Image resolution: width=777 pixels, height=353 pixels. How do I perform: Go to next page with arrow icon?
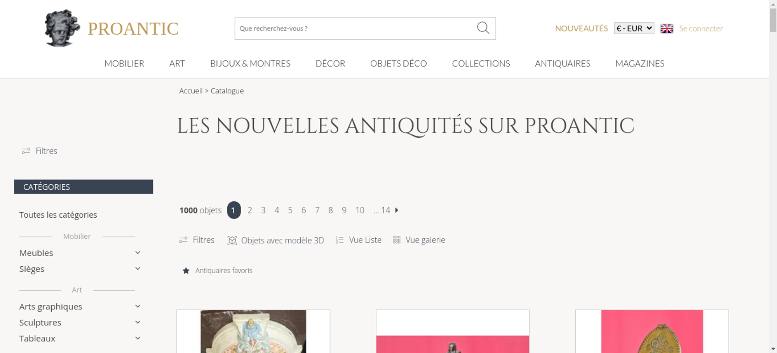coord(397,210)
